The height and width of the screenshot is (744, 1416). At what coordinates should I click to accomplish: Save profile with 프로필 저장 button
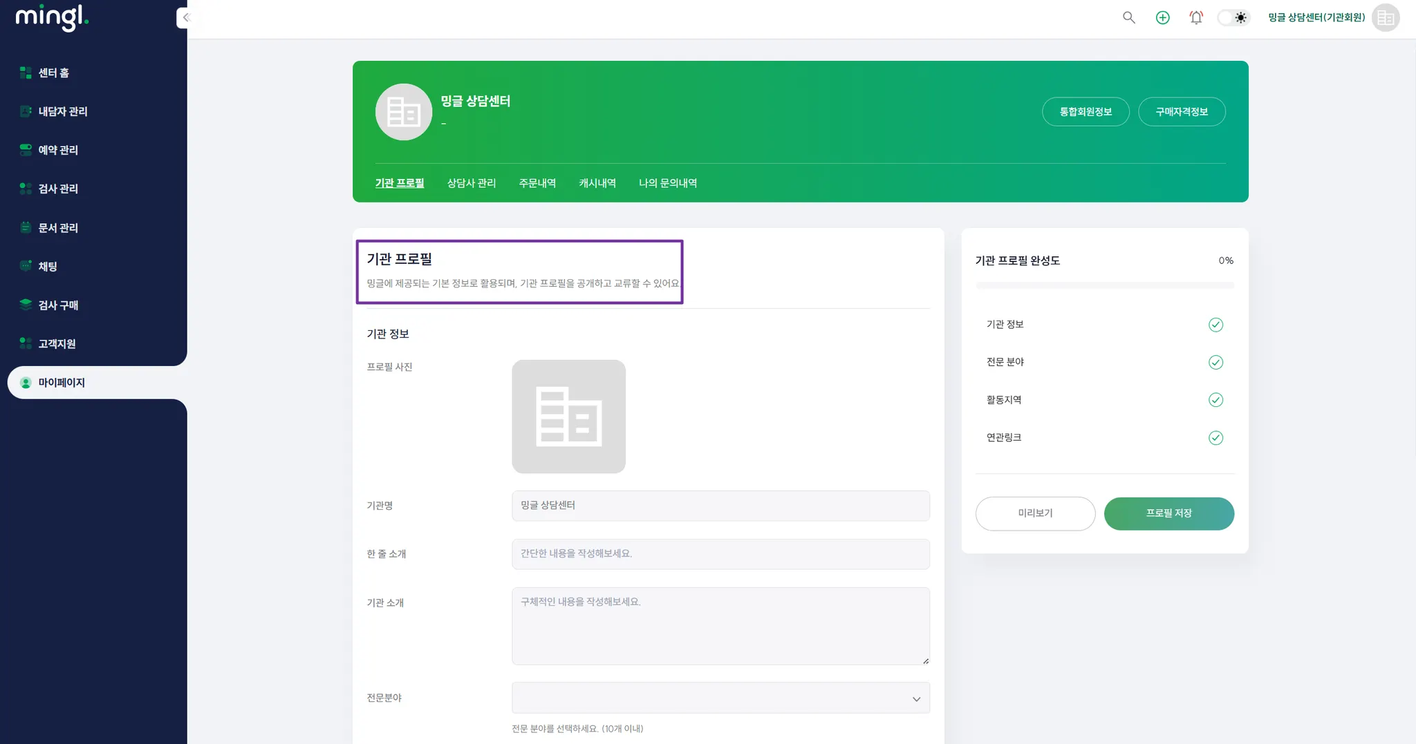point(1169,513)
